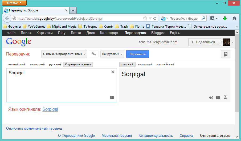Click Отключить моментальный перевод link
This screenshot has width=241, height=141.
34,128
